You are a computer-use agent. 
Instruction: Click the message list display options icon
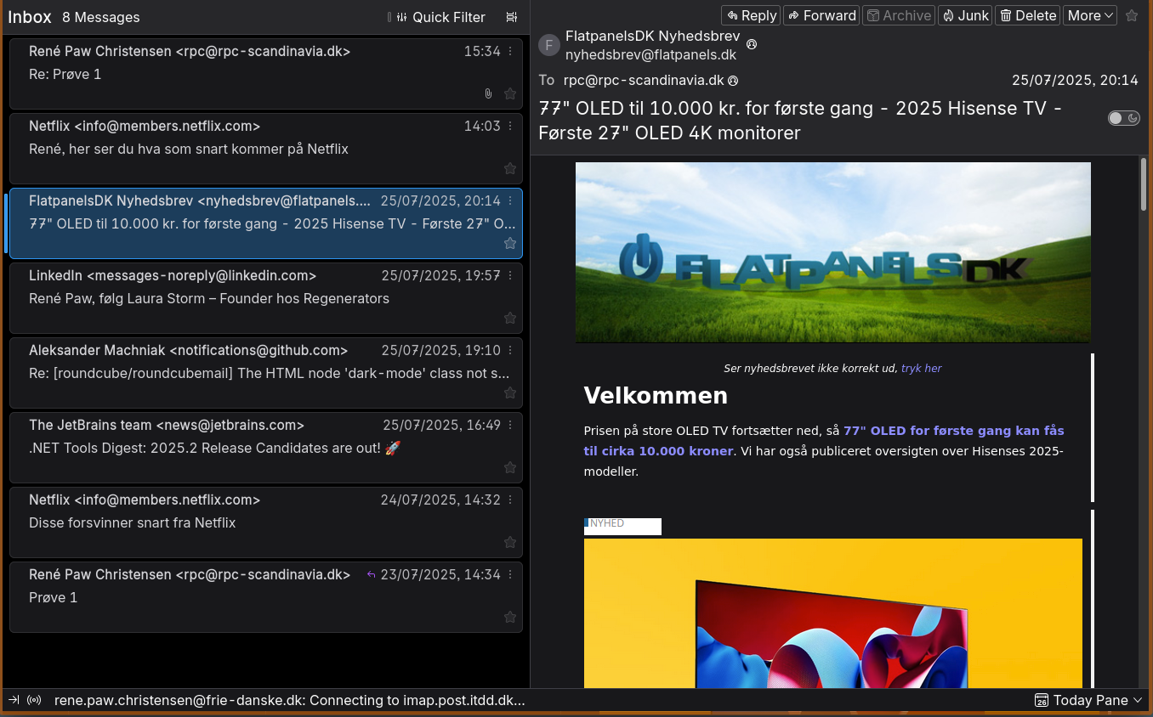tap(511, 17)
